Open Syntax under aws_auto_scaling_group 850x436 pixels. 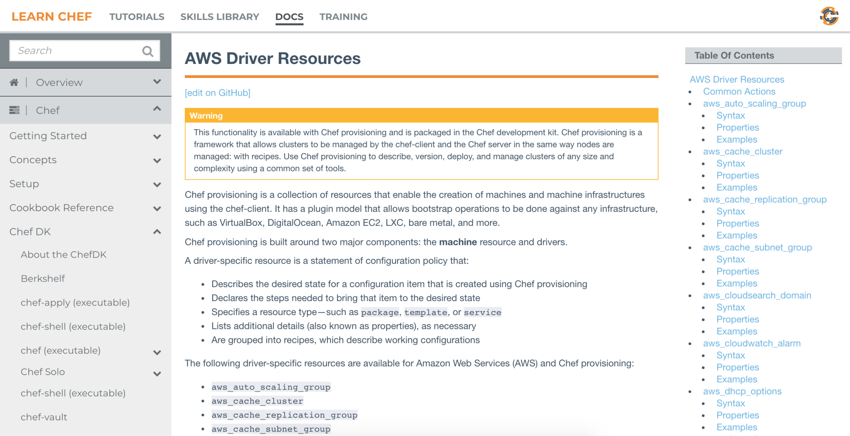(x=731, y=115)
